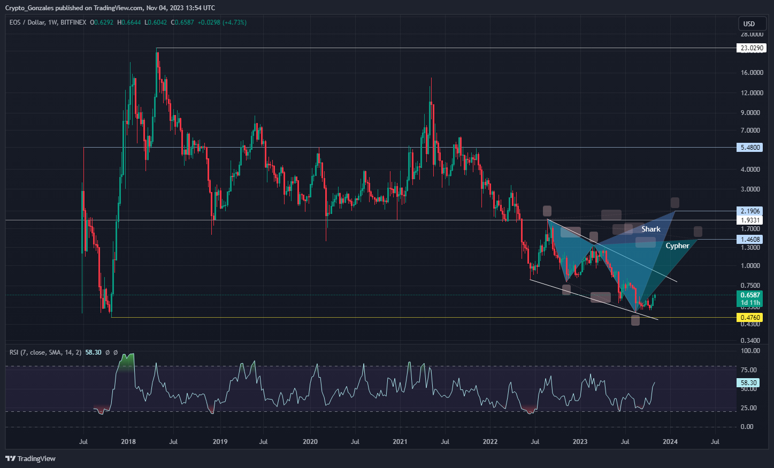Select the close value C0.6587 in header

click(x=182, y=22)
